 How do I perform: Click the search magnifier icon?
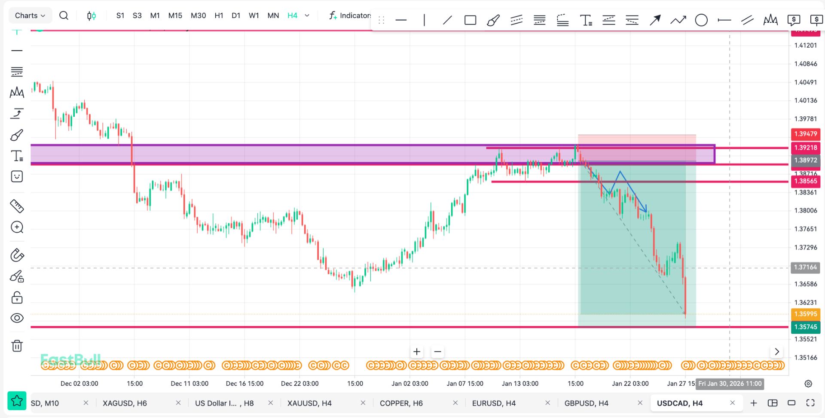pyautogui.click(x=64, y=15)
